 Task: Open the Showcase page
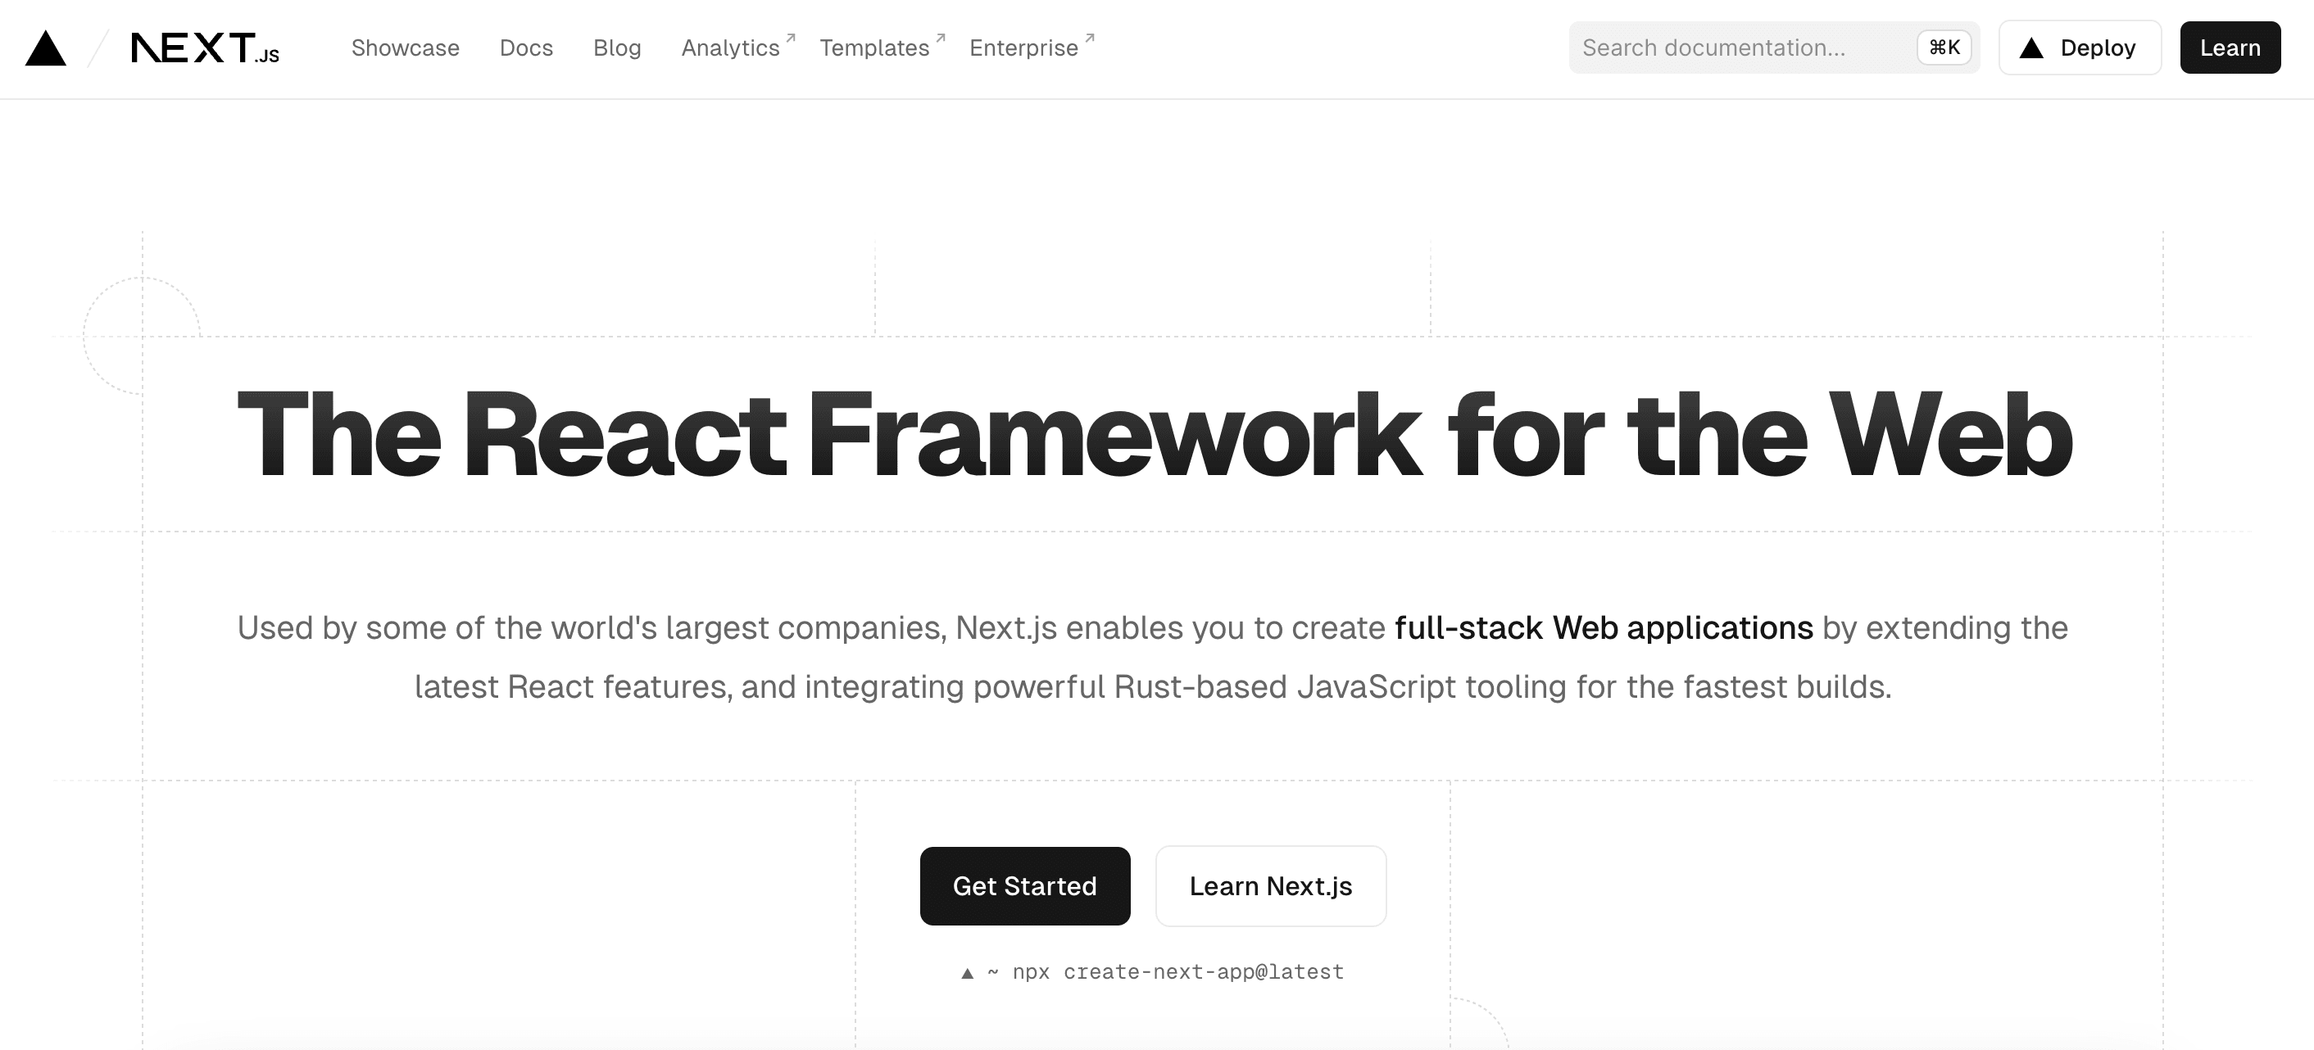coord(406,48)
